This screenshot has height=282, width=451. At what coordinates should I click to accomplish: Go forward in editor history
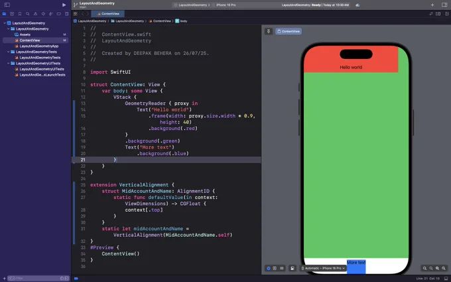(x=88, y=13)
